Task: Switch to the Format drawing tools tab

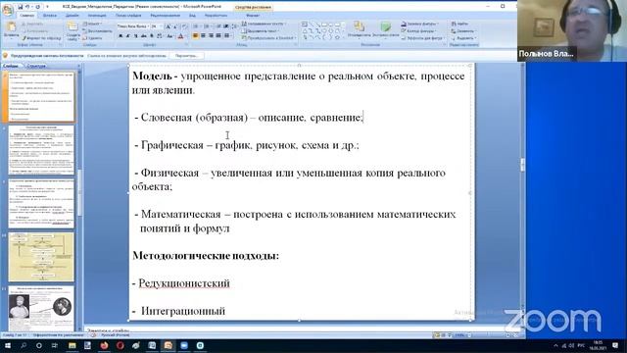Action: [253, 16]
